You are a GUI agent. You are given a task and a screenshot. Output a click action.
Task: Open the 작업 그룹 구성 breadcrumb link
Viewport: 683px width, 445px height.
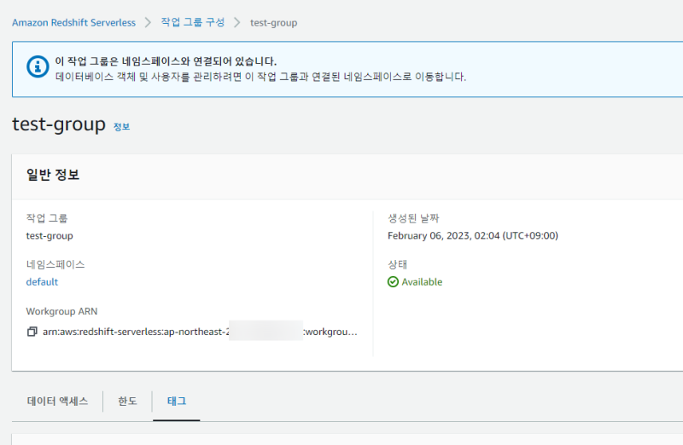point(193,23)
